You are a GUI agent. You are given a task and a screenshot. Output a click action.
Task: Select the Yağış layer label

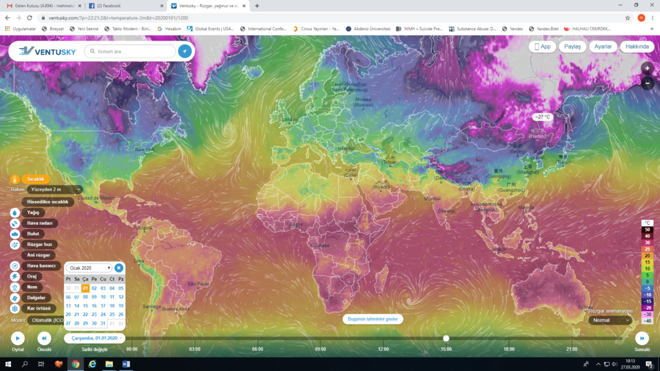point(34,213)
